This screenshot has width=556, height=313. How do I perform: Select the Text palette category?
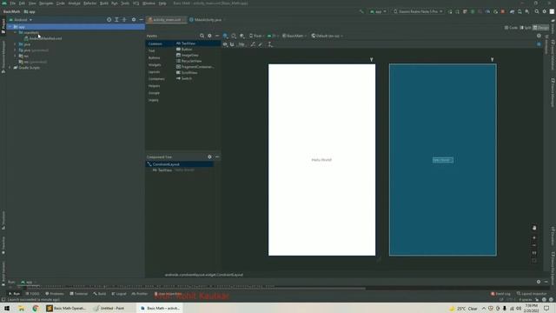[x=152, y=50]
